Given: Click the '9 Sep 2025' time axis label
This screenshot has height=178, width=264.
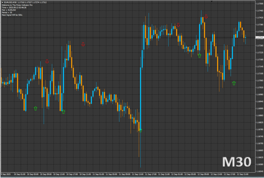Looking at the screenshot, I should 6,174.
